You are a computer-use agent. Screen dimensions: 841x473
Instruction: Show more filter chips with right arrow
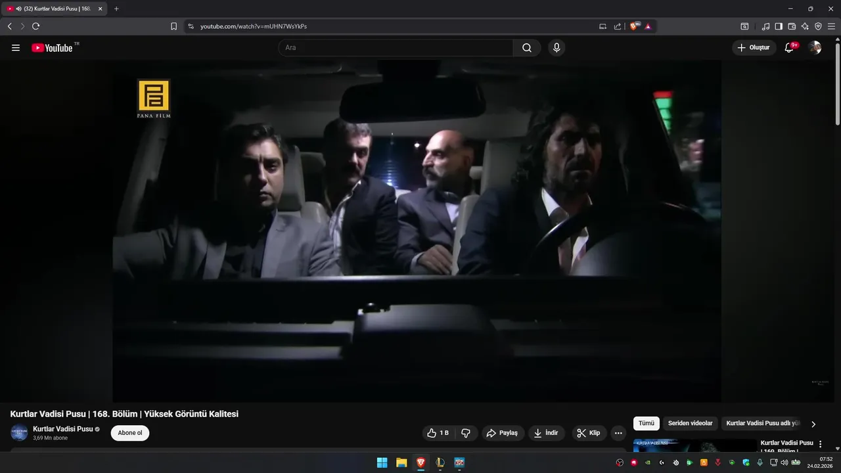pos(813,424)
